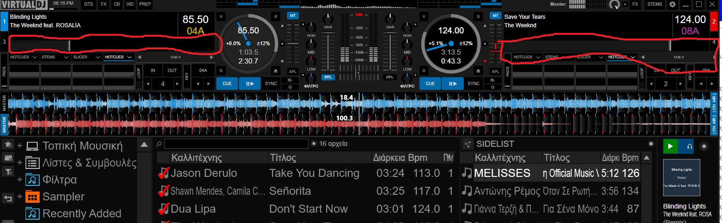The height and width of the screenshot is (223, 722).
Task: Click the right deck eject icon
Action: click(479, 71)
